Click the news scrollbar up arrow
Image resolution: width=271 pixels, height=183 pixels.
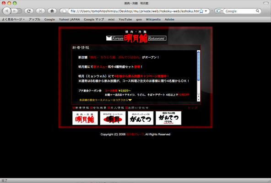coord(198,96)
